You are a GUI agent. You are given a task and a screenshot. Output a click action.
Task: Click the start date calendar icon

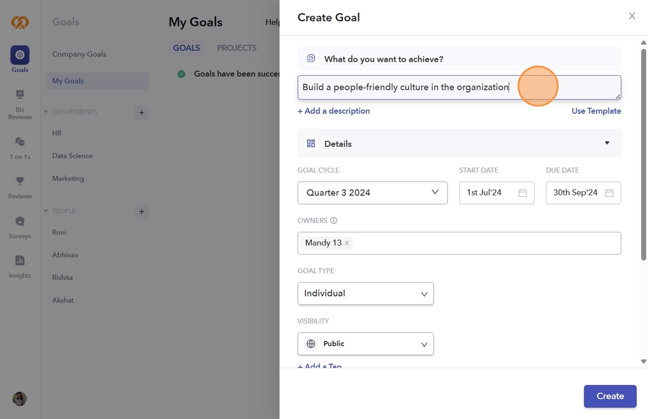pos(522,193)
